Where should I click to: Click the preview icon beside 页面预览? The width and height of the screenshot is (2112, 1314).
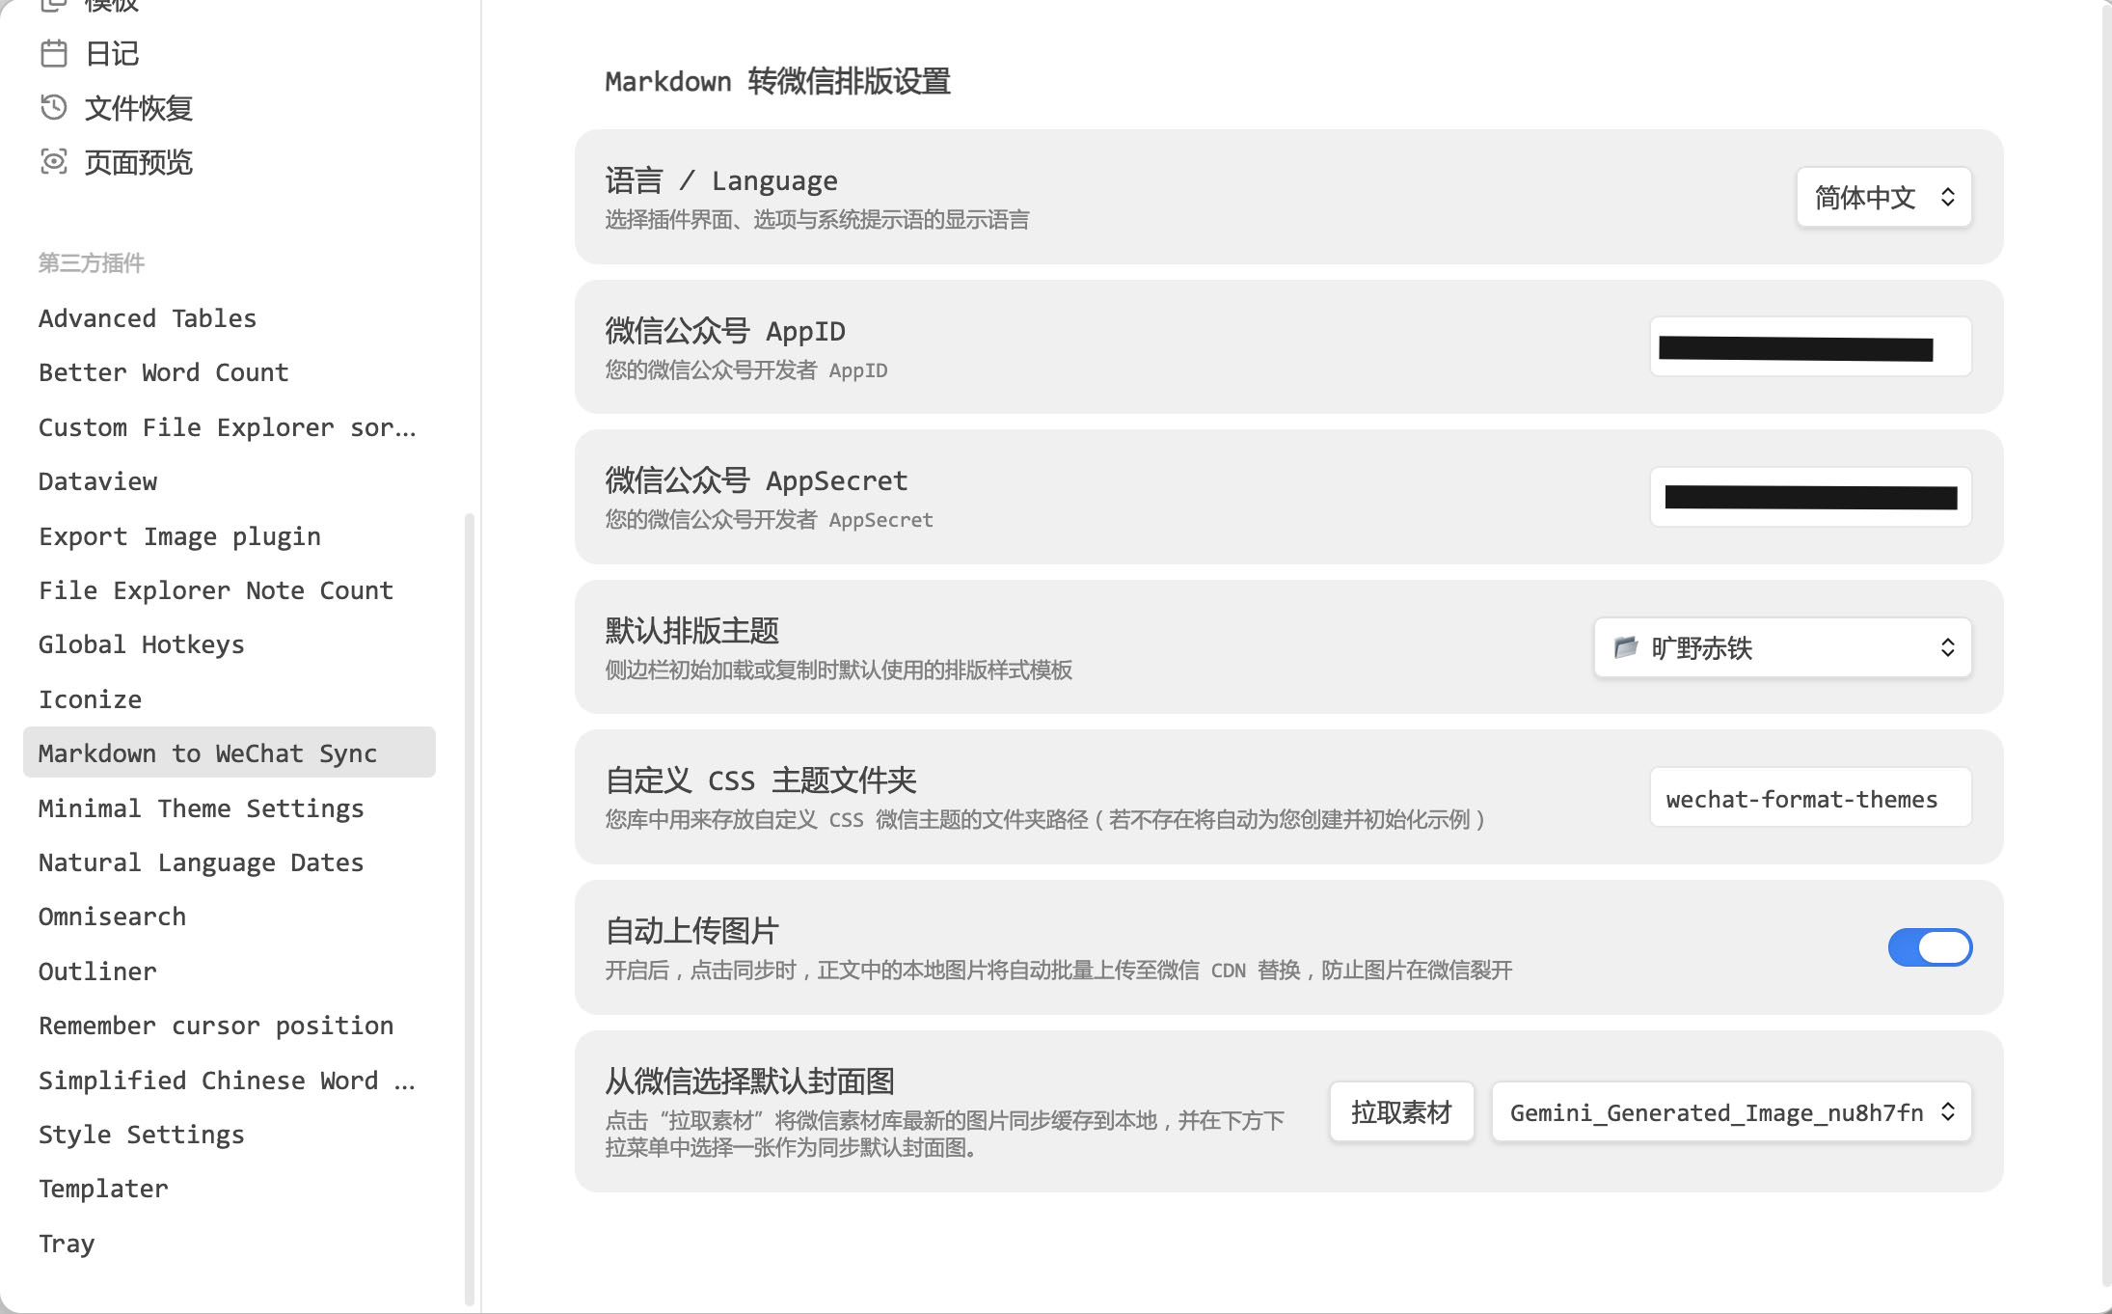point(54,161)
